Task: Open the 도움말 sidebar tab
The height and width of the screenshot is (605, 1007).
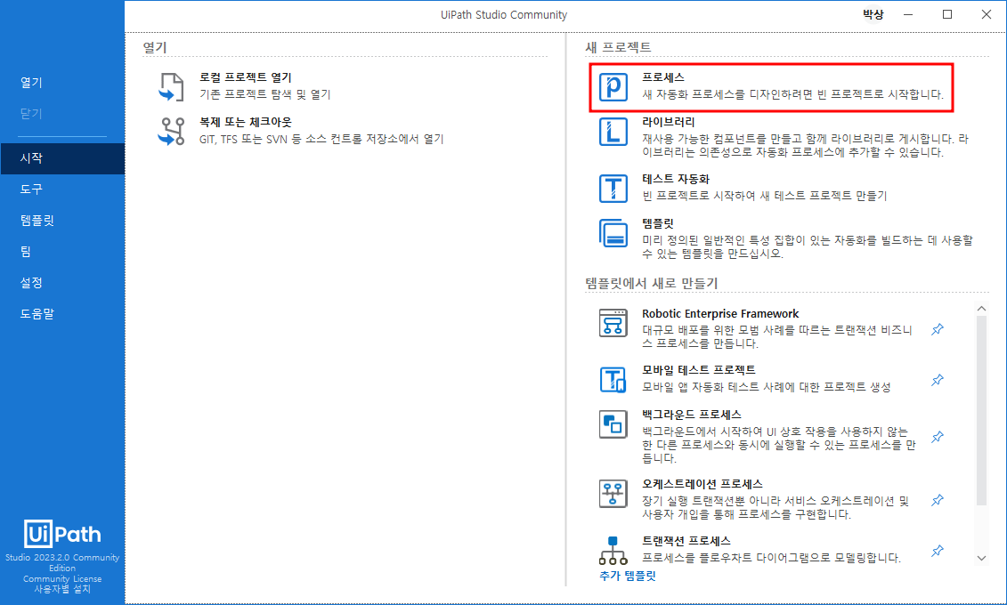Action: point(62,314)
